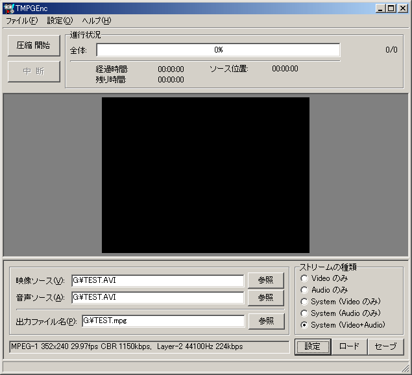Select System (Audio のみ) option
Viewport: 412px width, 375px height.
pos(341,313)
